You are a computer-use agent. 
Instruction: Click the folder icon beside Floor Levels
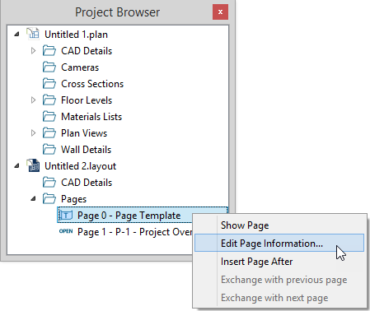(x=49, y=100)
